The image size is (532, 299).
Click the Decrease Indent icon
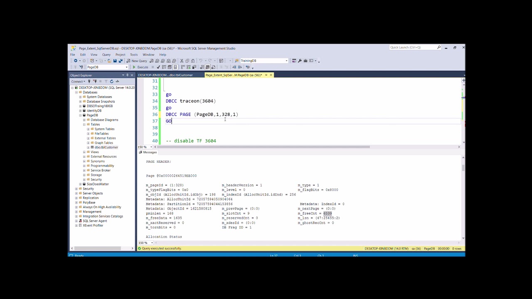click(234, 67)
